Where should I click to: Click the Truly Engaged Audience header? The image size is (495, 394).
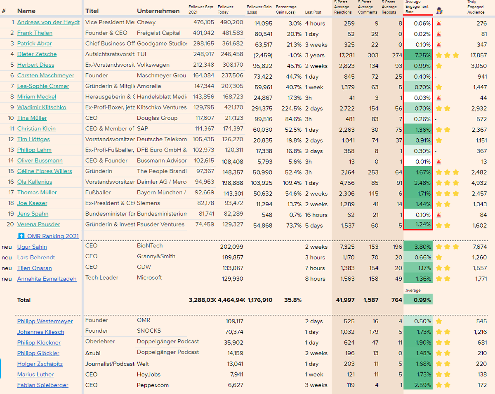click(x=476, y=7)
